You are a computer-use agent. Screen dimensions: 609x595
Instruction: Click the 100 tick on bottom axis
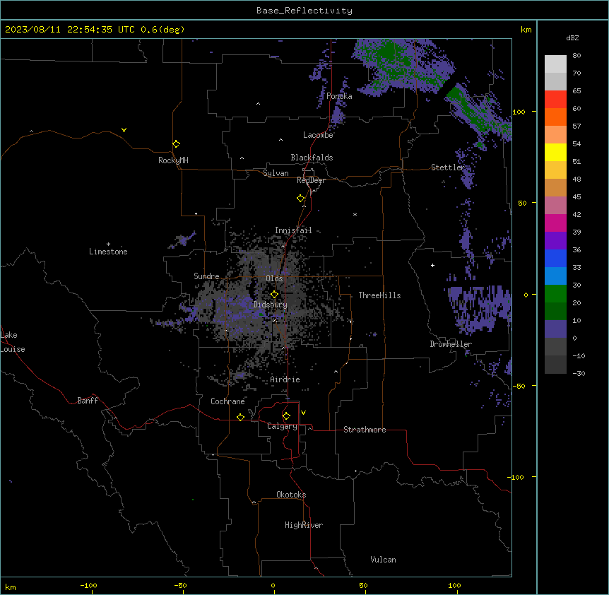point(454,585)
